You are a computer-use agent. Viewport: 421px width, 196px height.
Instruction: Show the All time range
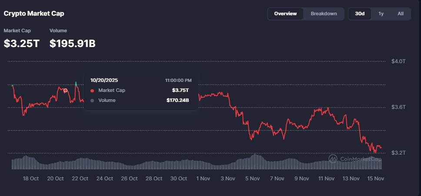(401, 14)
